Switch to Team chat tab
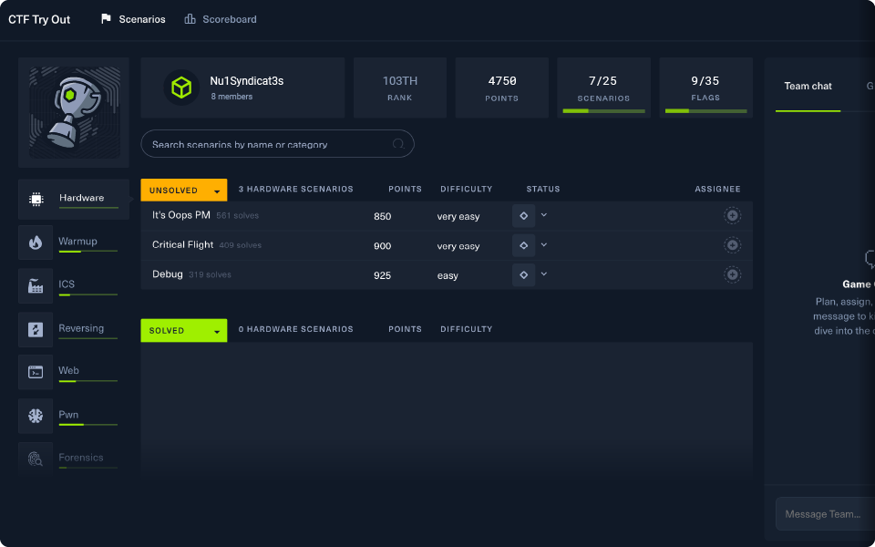The height and width of the screenshot is (547, 875). point(808,86)
